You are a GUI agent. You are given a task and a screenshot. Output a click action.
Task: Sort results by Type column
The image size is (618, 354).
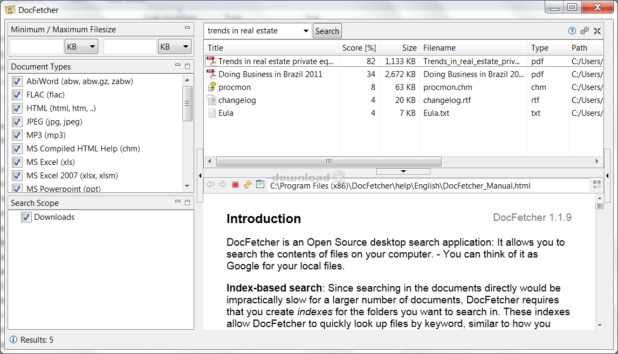point(548,47)
